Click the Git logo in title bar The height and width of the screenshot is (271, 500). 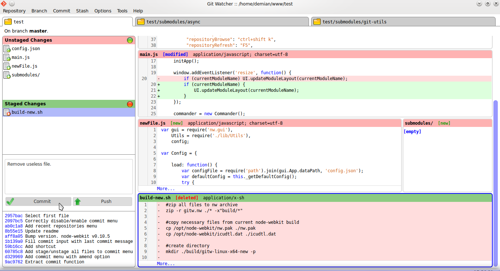tap(3, 4)
